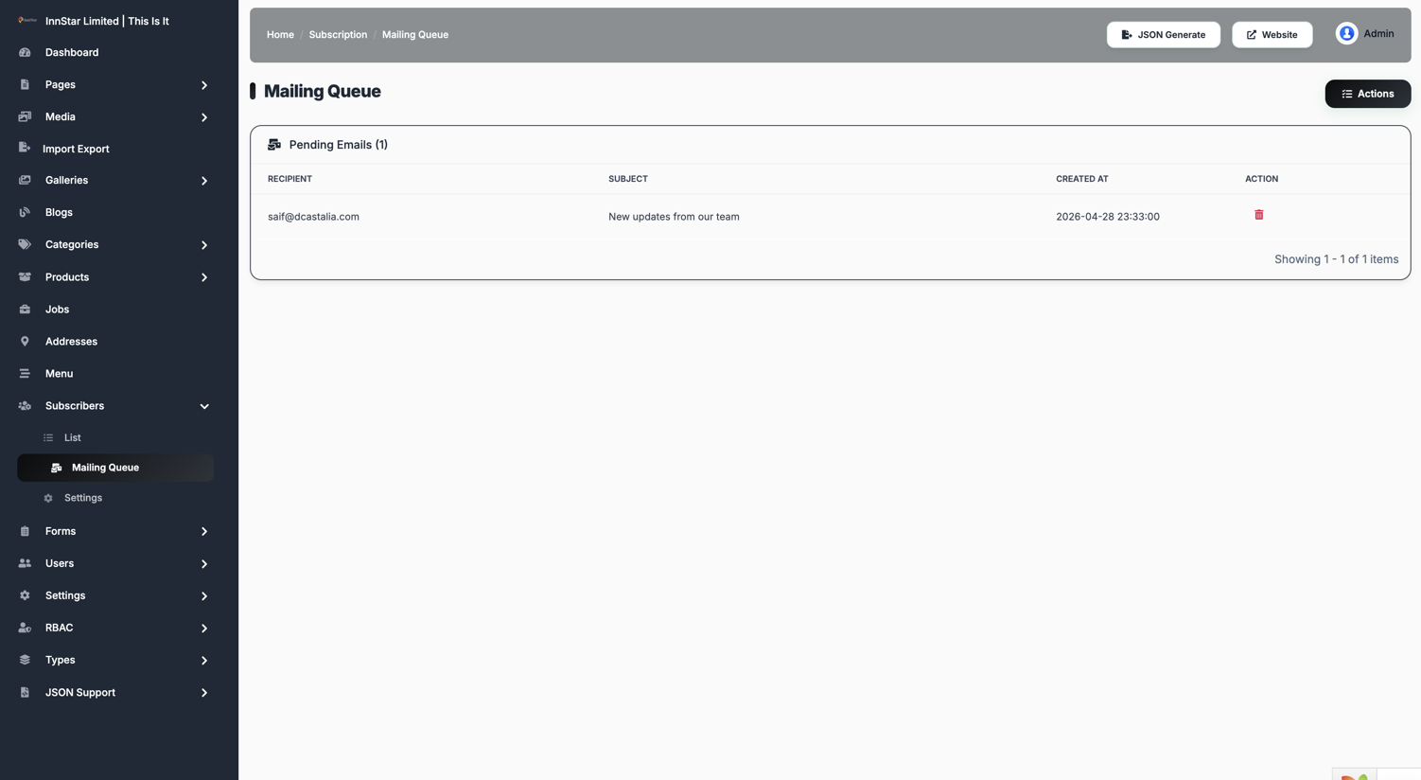This screenshot has height=780, width=1421.
Task: Click the CREATED AT column header
Action: pyautogui.click(x=1082, y=179)
